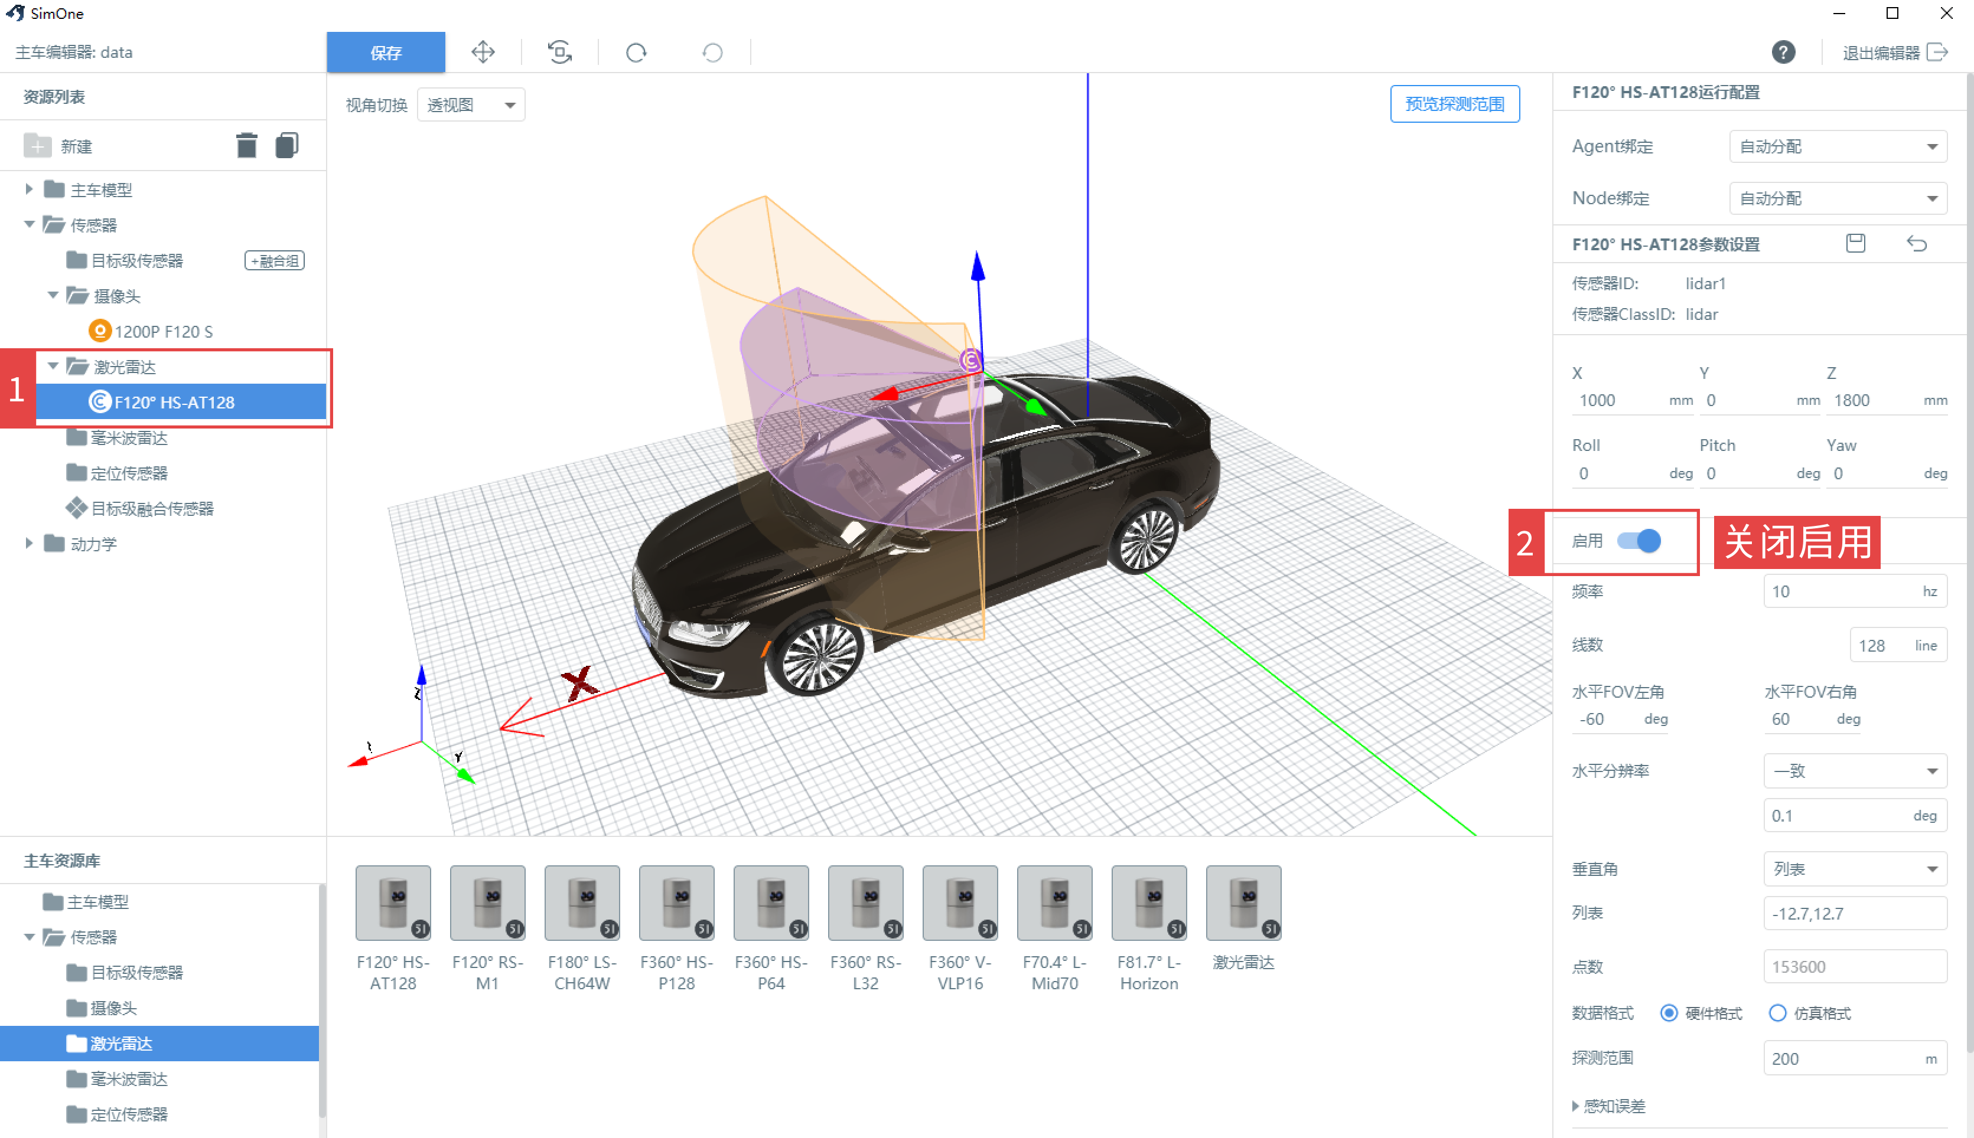Collapse 传感器 in the 主车资源库 tree

pyautogui.click(x=29, y=936)
